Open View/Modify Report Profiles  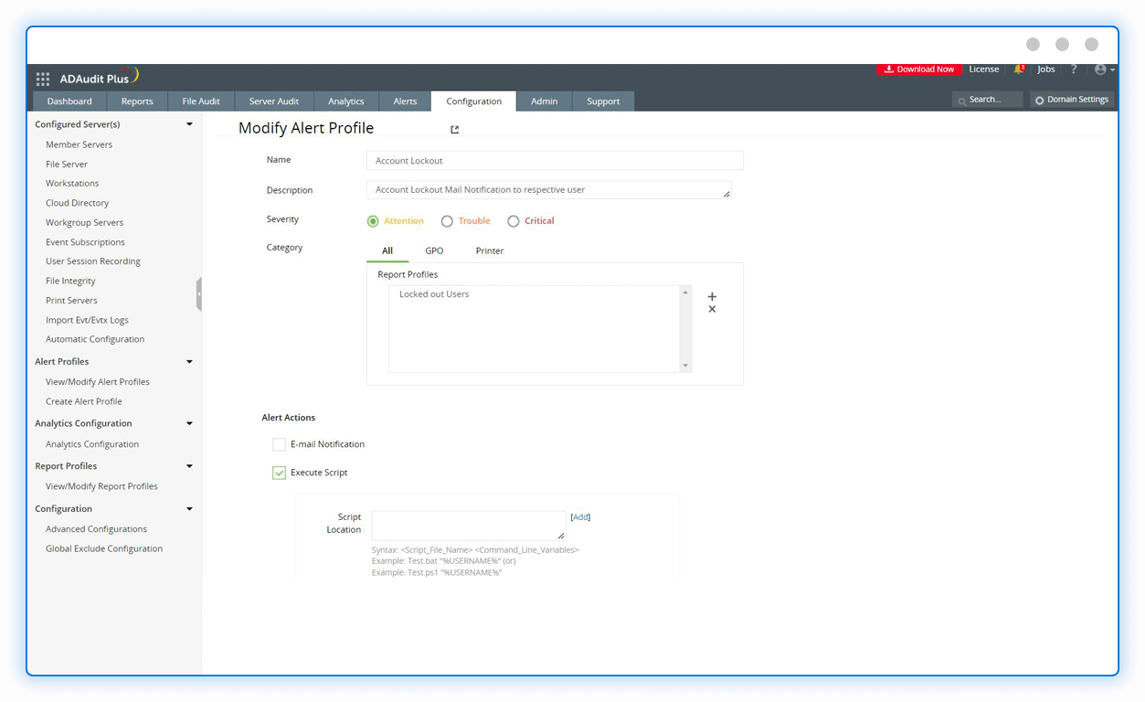[101, 487]
